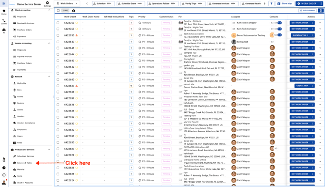Open three-dot menu on DISPATCH TRIP 1 button
Viewport: 325px width, 187px height.
(312, 35)
